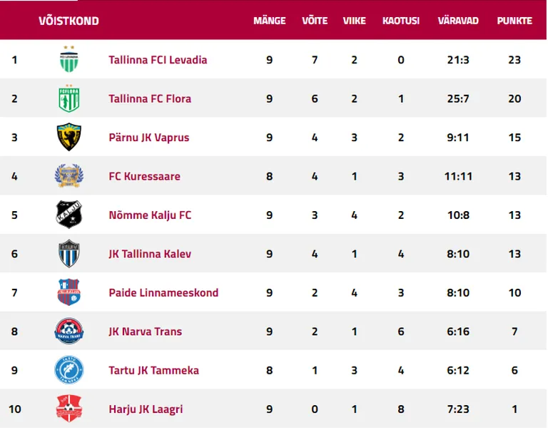
Task: Click the Harju JK Laagri red crest
Action: (x=68, y=409)
